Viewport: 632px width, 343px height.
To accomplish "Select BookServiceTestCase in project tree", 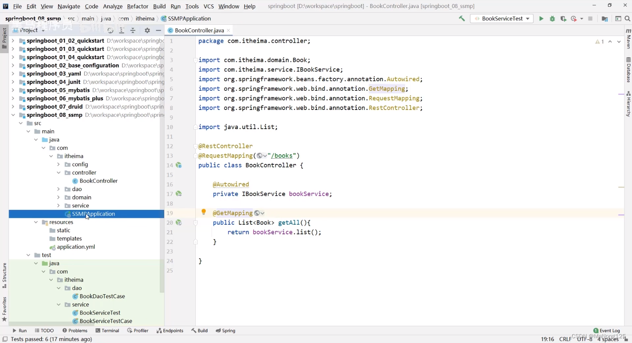I will pyautogui.click(x=106, y=321).
